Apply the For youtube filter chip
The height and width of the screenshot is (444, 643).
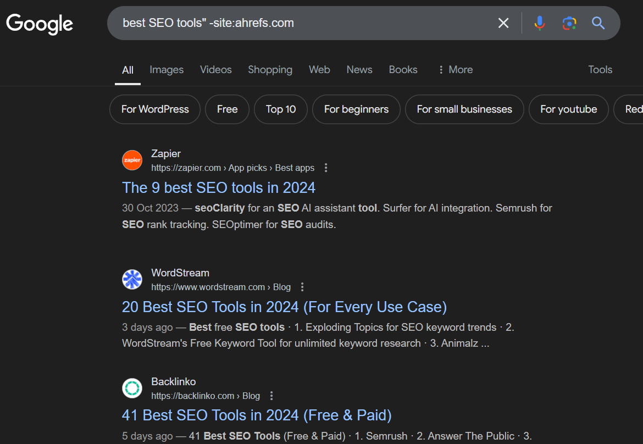pyautogui.click(x=569, y=109)
